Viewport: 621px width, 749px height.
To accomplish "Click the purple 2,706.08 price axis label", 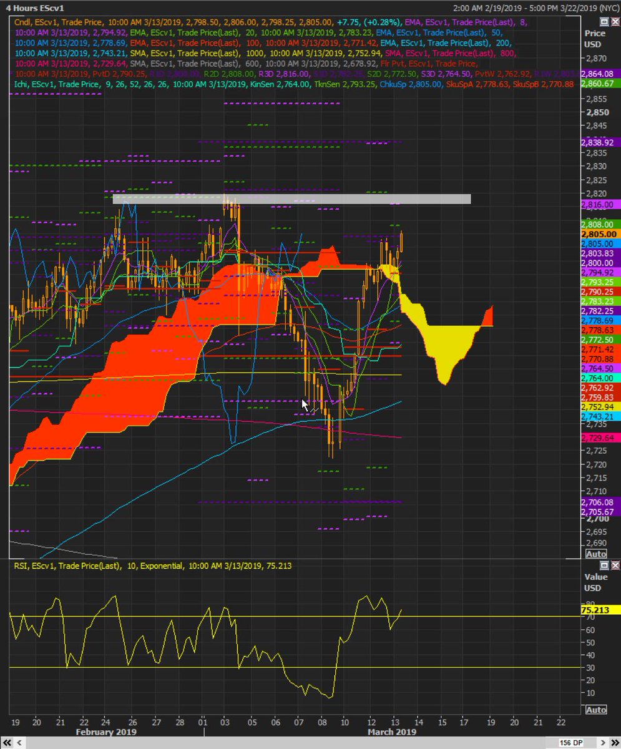I will [600, 502].
